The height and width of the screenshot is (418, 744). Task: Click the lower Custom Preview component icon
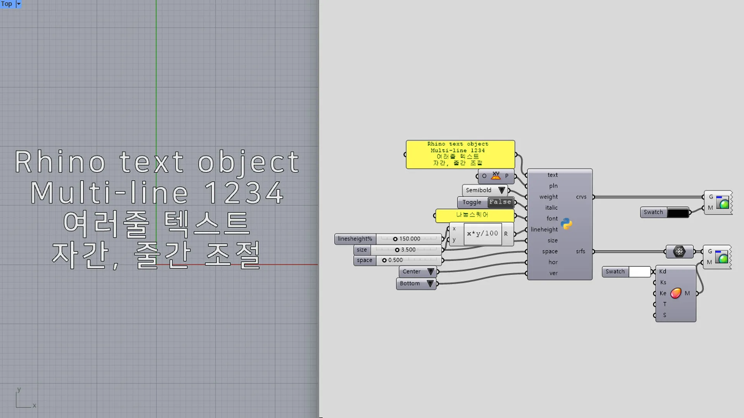click(722, 257)
